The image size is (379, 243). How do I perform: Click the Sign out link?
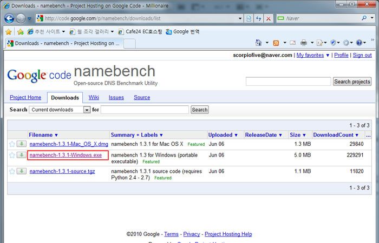[x=362, y=55]
